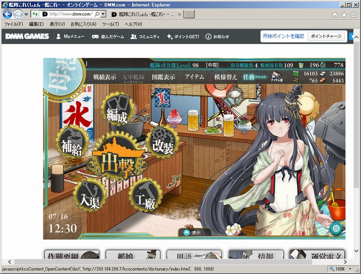Open the アイテム menu
Screen dimensions: 361x274
point(194,77)
